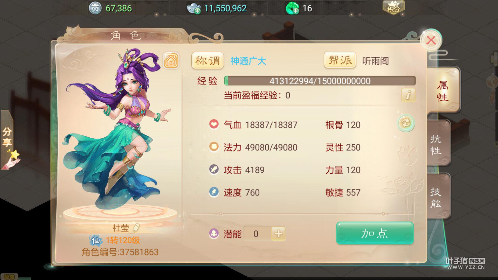Expand the collapsed side arrow panel
The height and width of the screenshot is (280, 498).
click(x=493, y=82)
